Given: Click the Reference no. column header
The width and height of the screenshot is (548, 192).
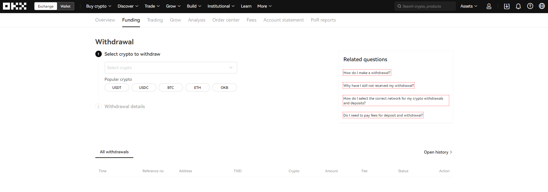Looking at the screenshot, I should click(153, 171).
